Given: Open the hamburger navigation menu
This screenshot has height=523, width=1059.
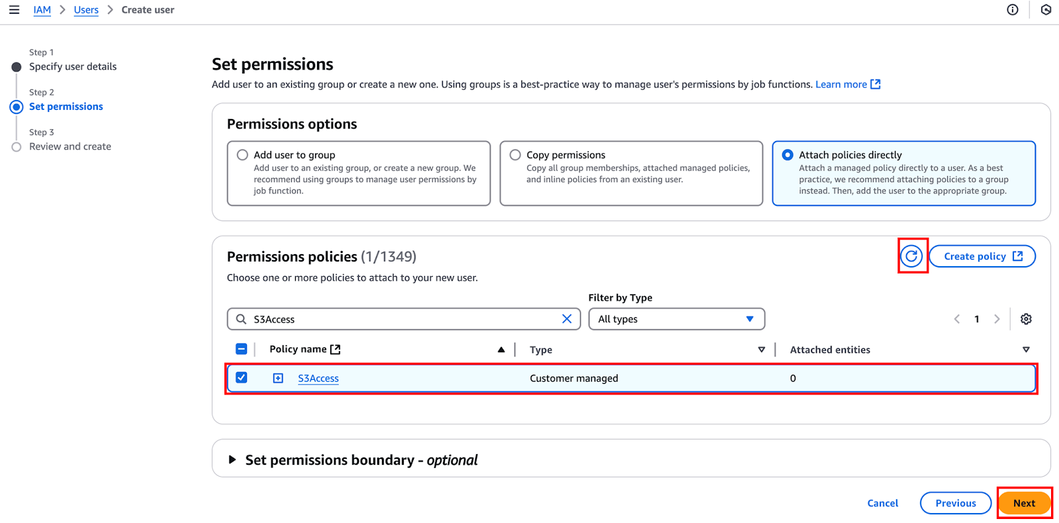Looking at the screenshot, I should 14,10.
